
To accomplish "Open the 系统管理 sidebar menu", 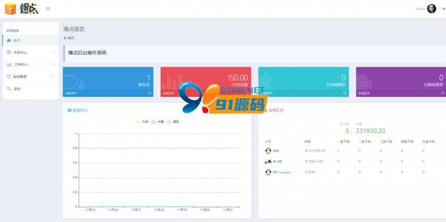I will 30,76.
